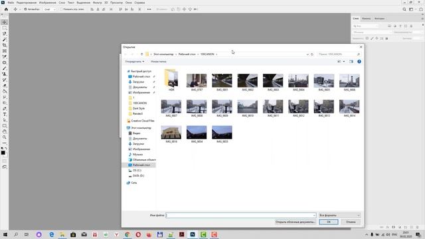The image size is (425, 239).
Task: Click the help icon in Open dialog
Action: pyautogui.click(x=359, y=62)
